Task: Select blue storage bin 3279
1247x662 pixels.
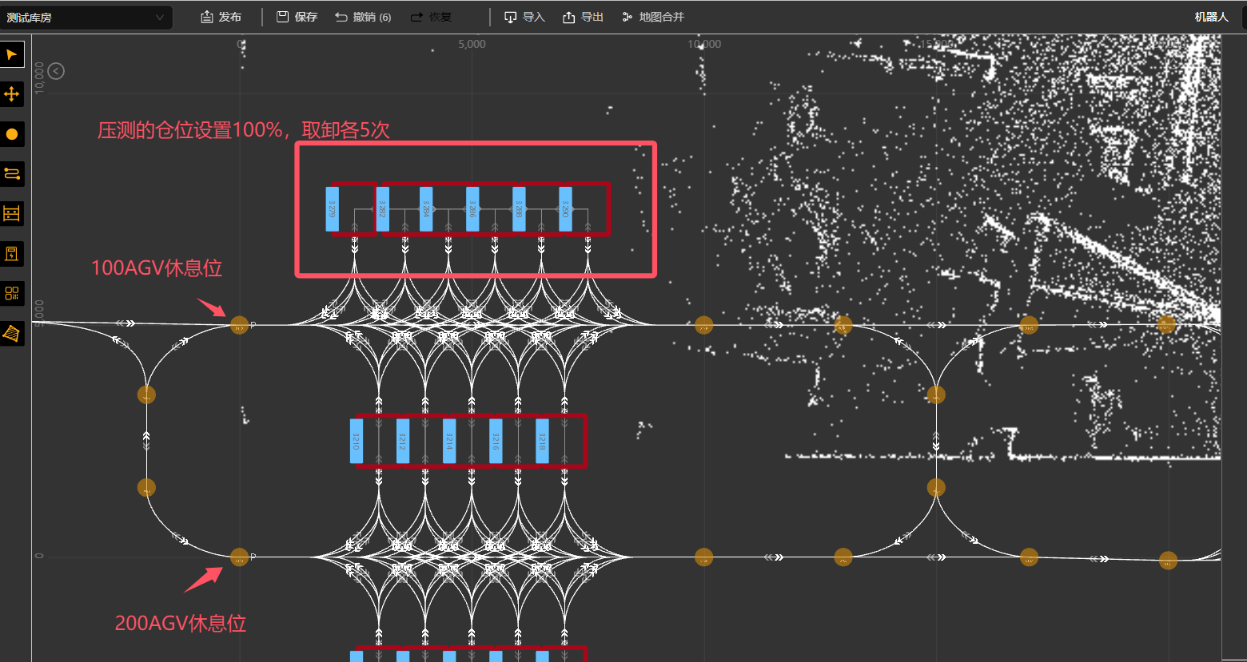Action: 333,209
